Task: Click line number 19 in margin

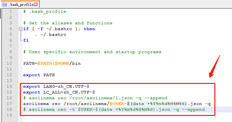Action: click(9, 115)
